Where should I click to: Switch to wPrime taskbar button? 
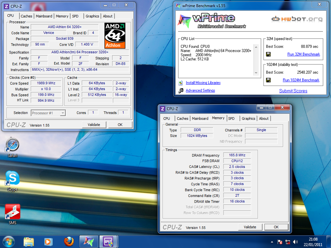[x=89, y=242]
